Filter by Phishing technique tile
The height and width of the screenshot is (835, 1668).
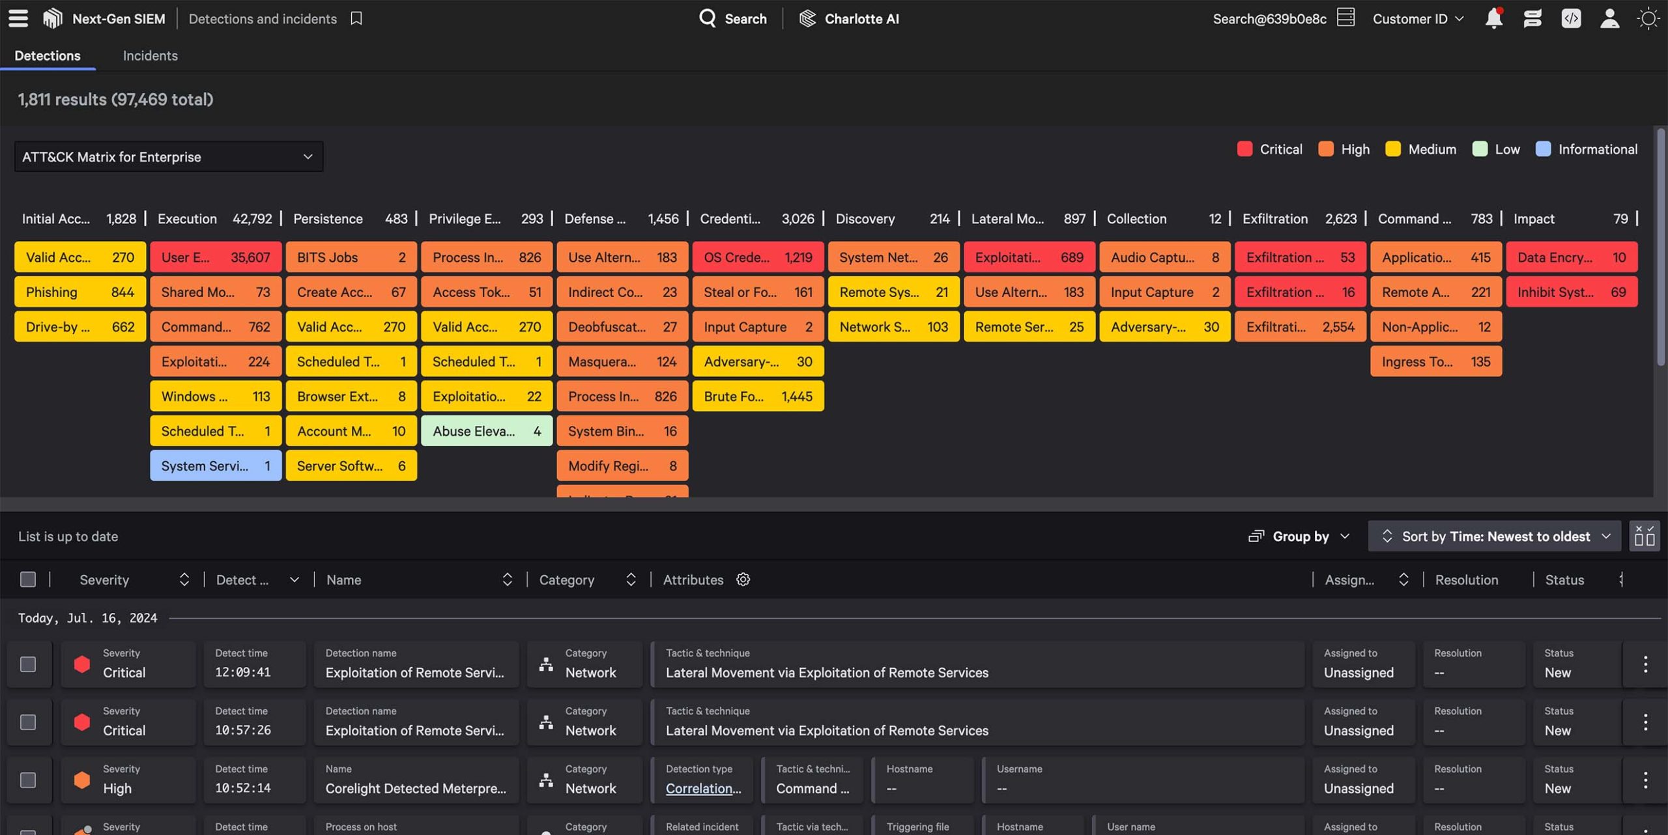click(x=80, y=292)
